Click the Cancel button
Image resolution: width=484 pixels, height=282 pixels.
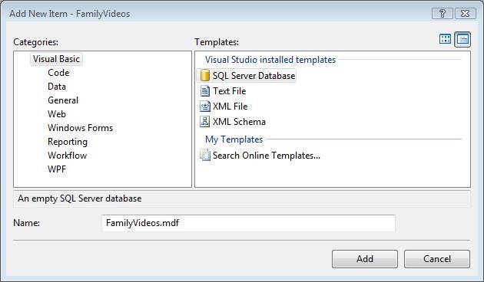point(437,259)
